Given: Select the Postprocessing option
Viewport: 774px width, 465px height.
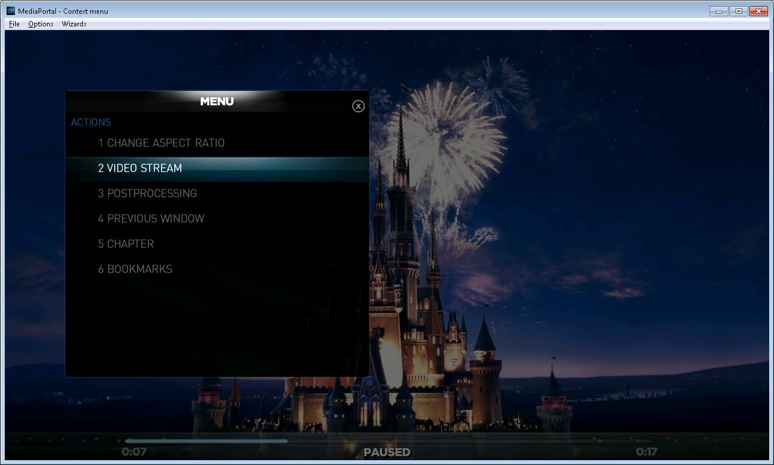Looking at the screenshot, I should (147, 193).
